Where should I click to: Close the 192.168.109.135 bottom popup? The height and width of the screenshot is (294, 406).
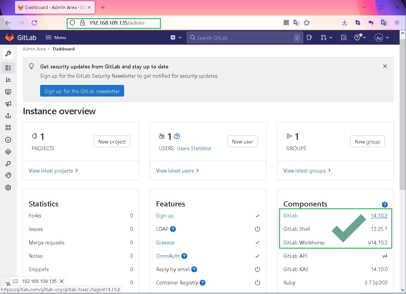[x=62, y=281]
